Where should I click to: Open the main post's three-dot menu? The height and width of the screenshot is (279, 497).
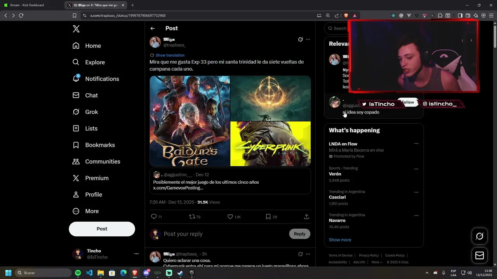(x=308, y=40)
